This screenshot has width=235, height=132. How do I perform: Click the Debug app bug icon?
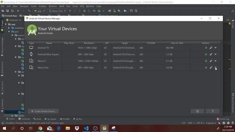tap(84, 11)
